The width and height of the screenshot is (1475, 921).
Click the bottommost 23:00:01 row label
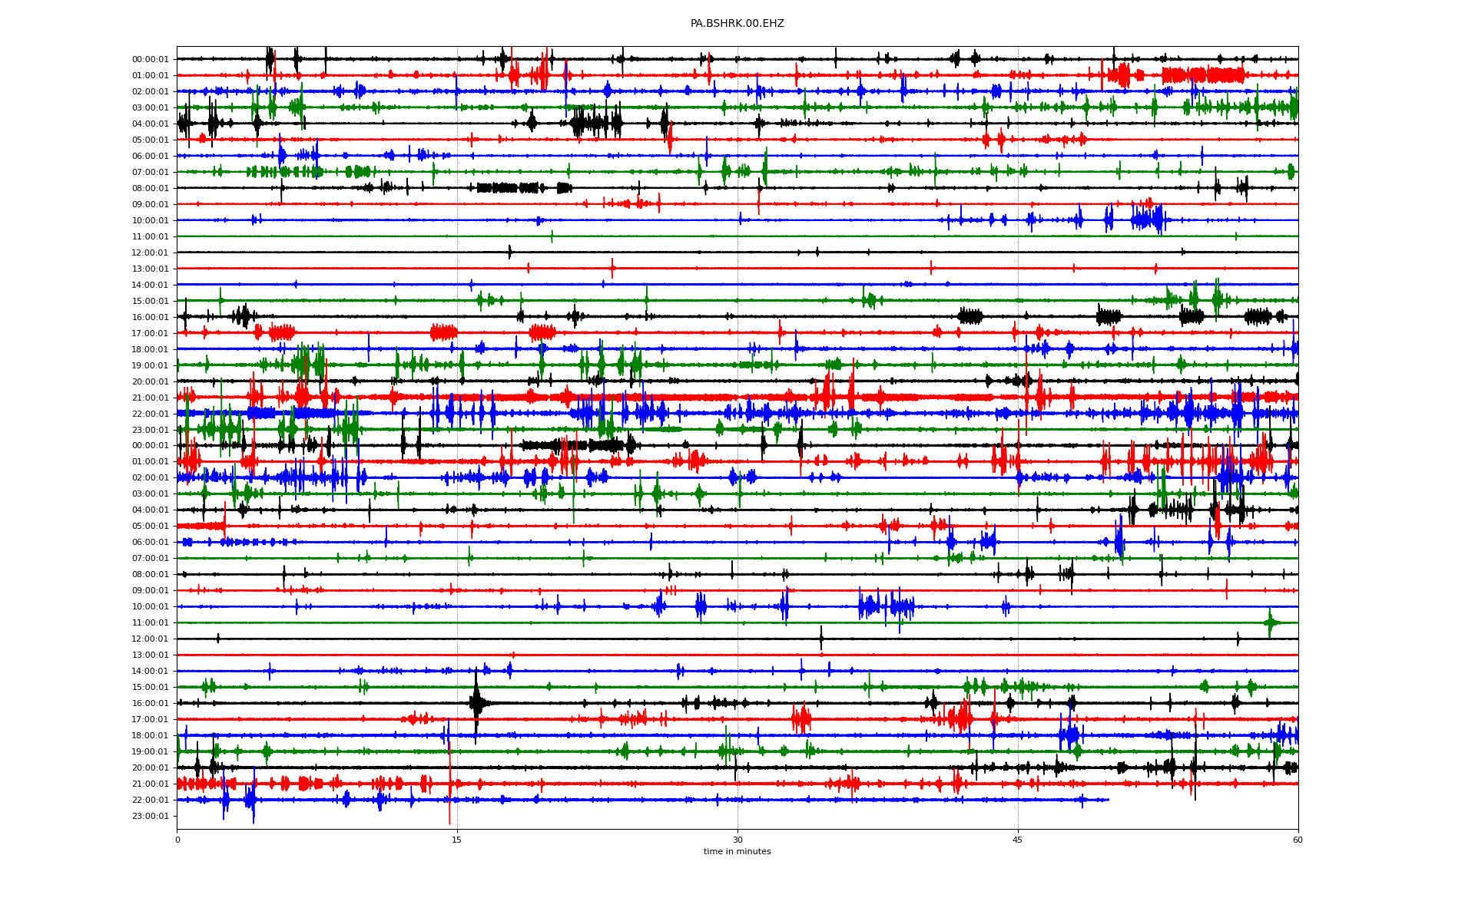(150, 816)
